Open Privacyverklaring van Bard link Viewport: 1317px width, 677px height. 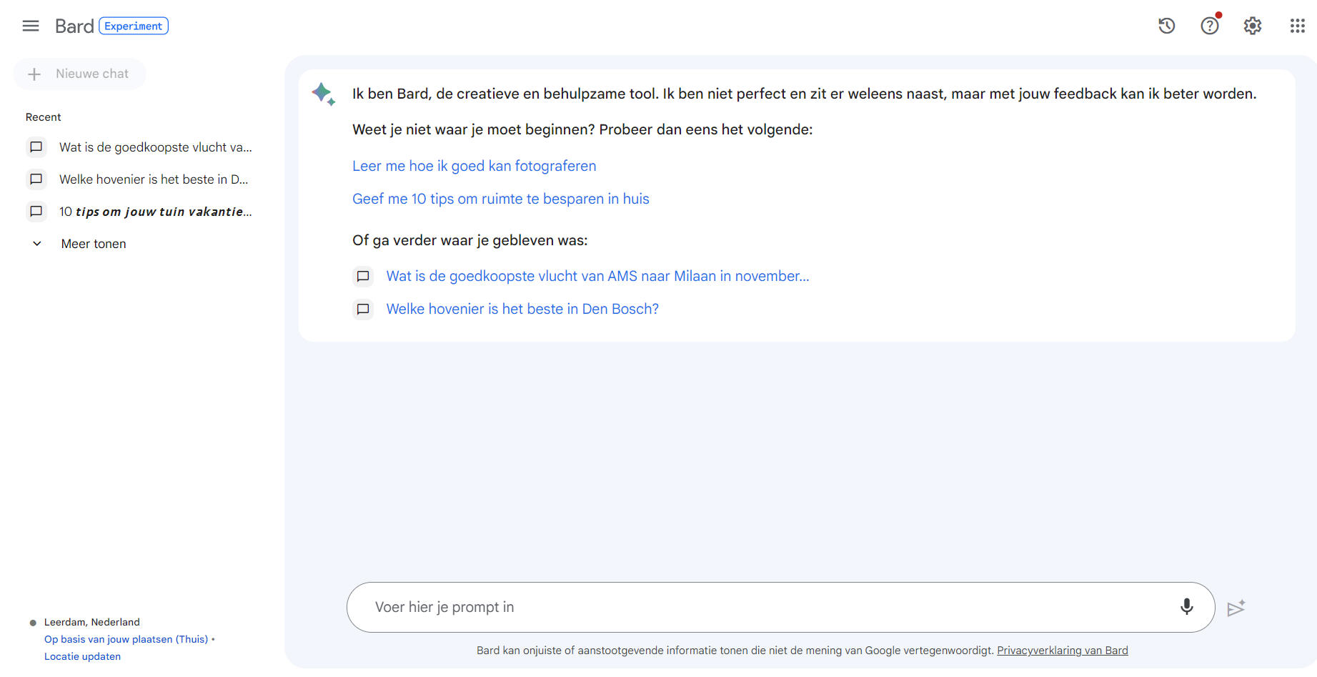tap(1062, 651)
